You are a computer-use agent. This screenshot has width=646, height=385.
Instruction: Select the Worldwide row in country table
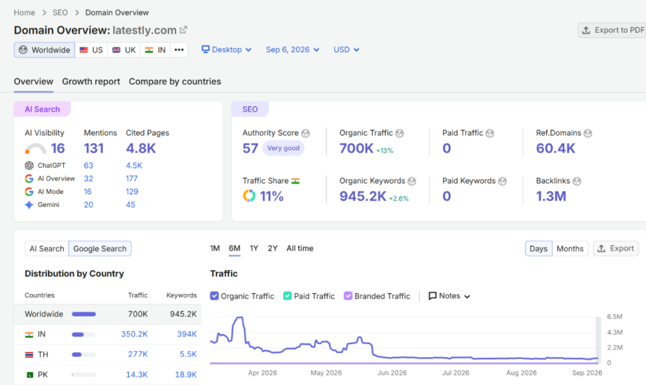(107, 314)
